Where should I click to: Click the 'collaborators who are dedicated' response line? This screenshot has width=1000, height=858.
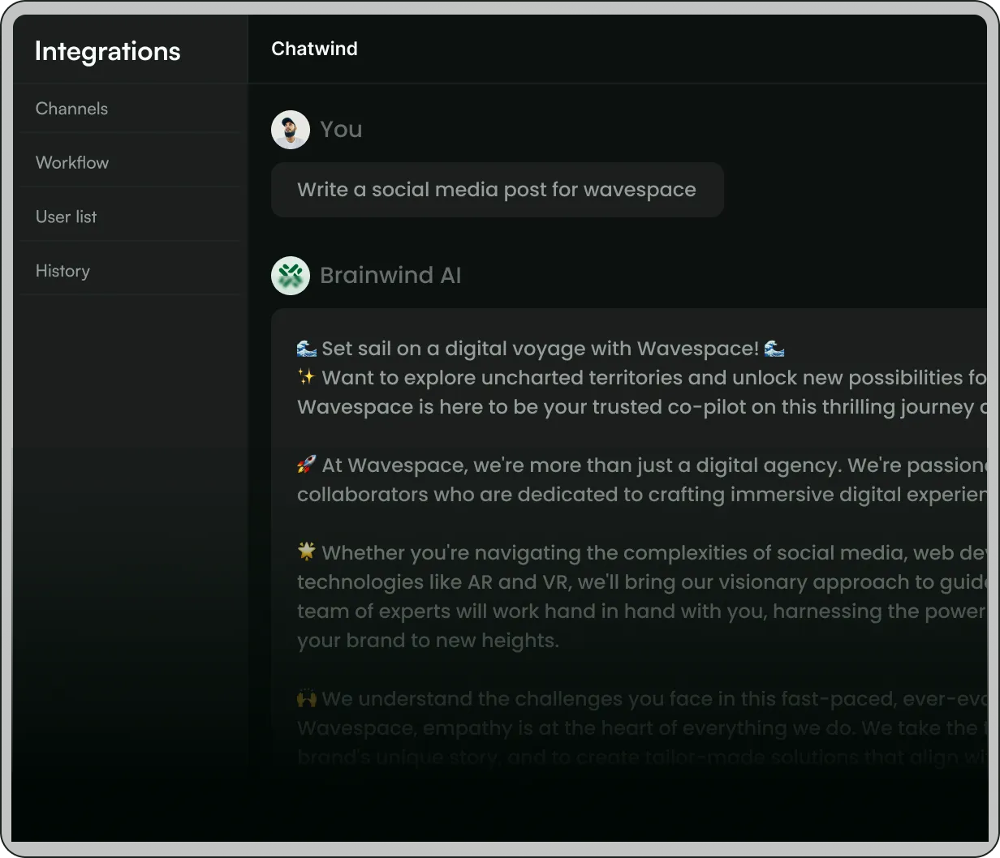(642, 495)
